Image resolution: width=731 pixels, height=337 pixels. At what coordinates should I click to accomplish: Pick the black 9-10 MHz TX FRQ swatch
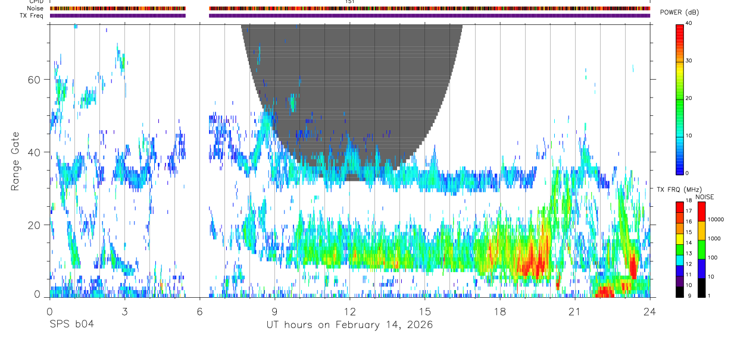click(679, 291)
